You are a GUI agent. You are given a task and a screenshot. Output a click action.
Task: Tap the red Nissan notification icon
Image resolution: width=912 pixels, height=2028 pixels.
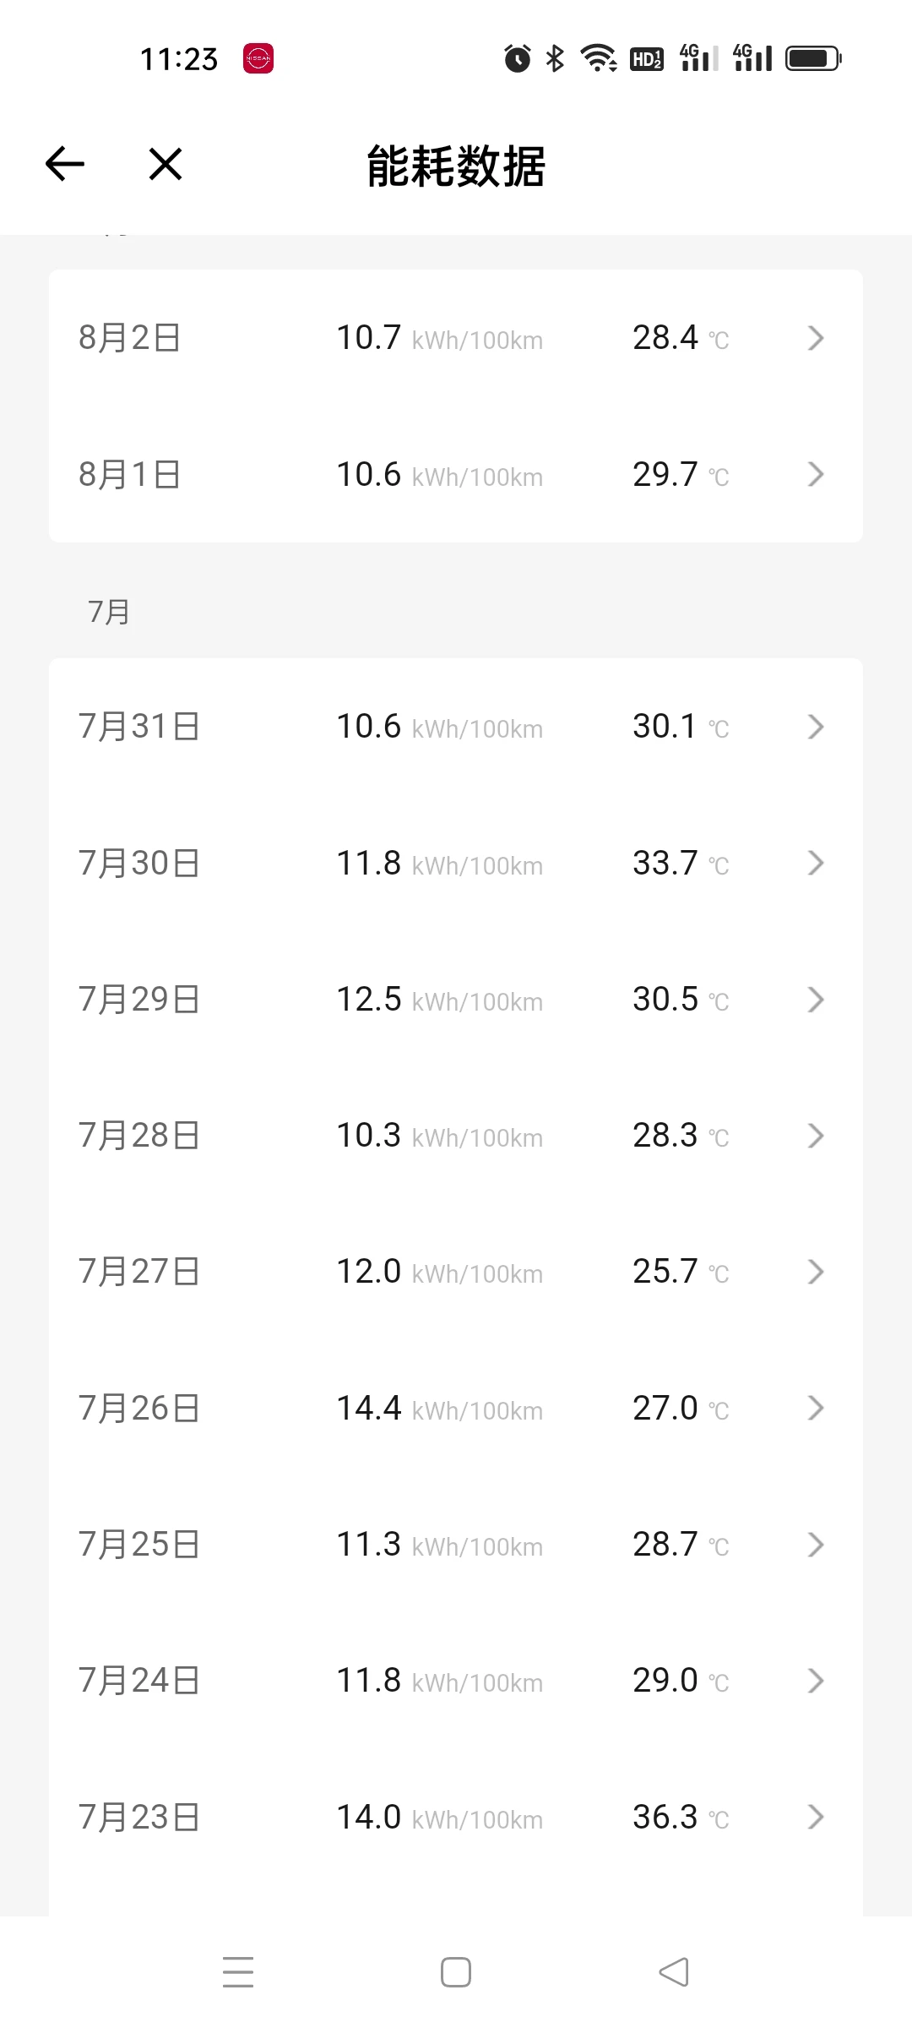[258, 59]
